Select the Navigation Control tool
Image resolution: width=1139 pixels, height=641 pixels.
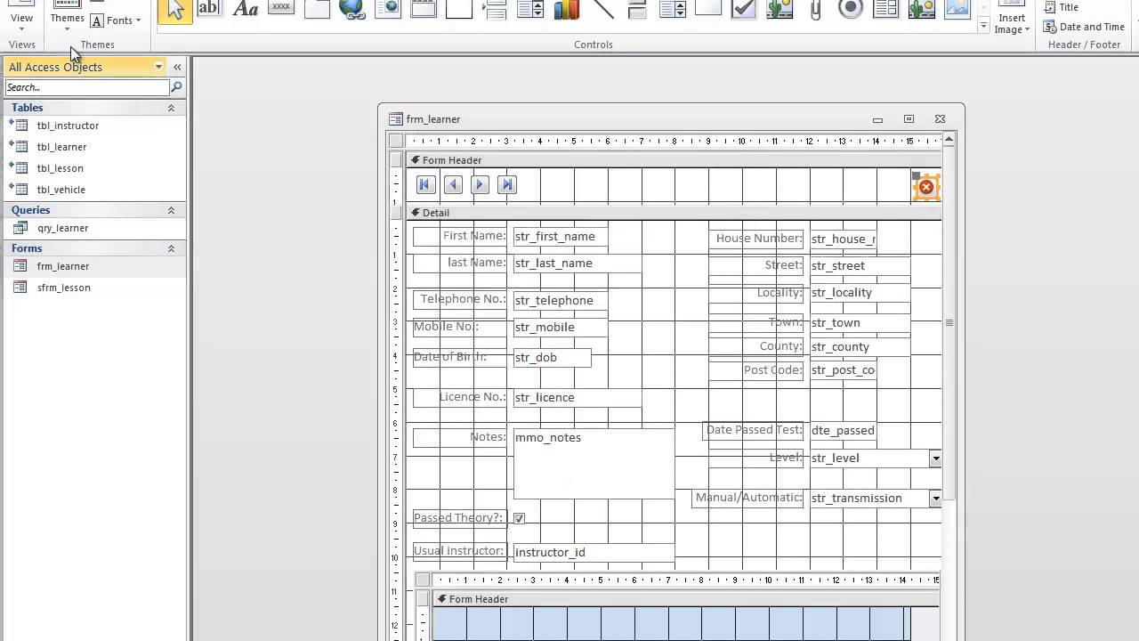coord(424,9)
